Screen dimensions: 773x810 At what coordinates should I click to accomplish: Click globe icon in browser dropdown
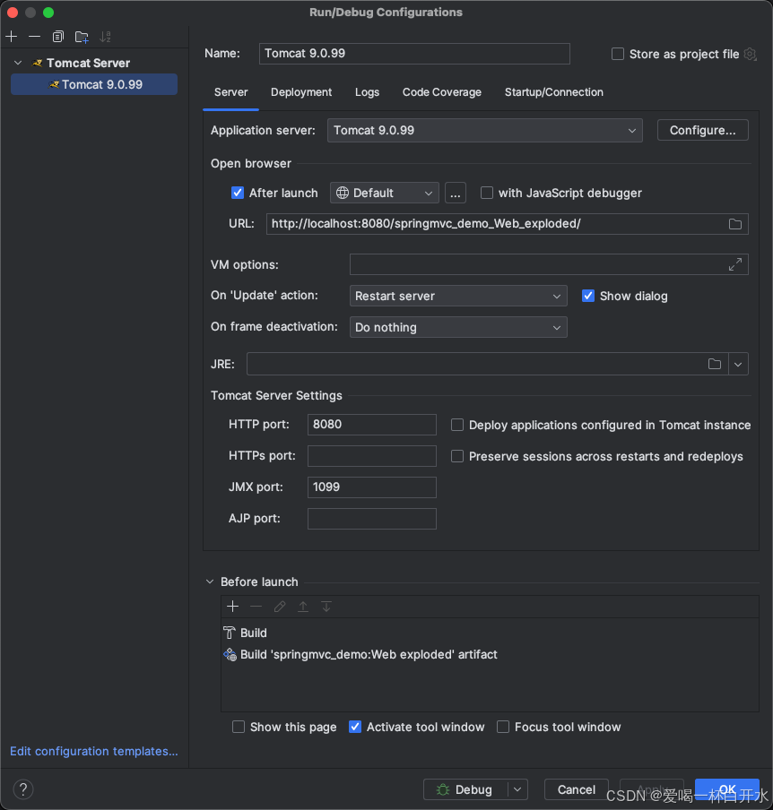pos(343,194)
